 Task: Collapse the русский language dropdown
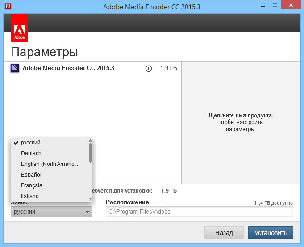[x=52, y=212]
